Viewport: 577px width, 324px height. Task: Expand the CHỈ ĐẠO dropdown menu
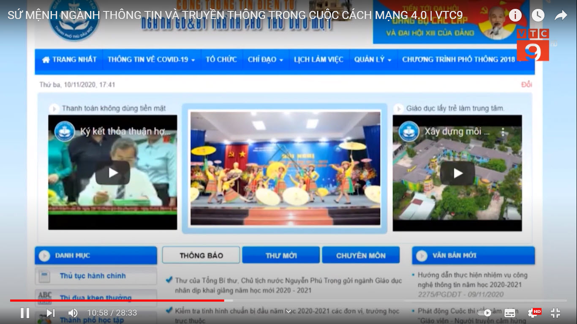tap(265, 60)
